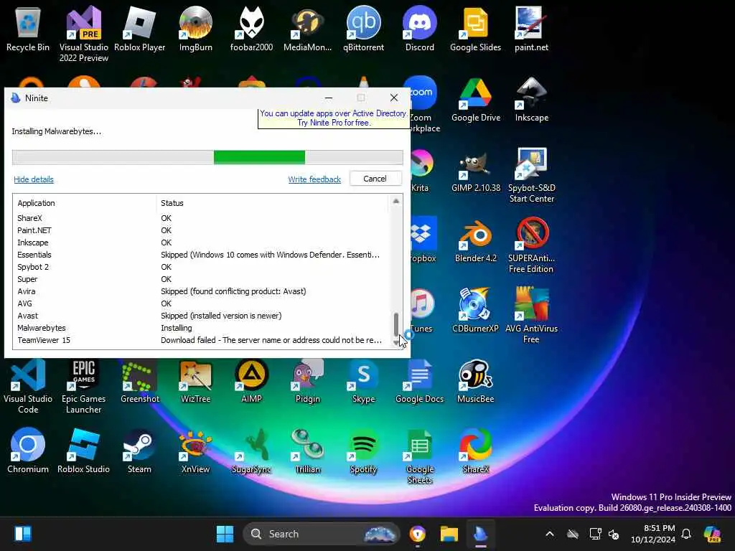Click the Epic Games Launcher icon
Viewport: 735px width, 551px height.
[x=83, y=385]
